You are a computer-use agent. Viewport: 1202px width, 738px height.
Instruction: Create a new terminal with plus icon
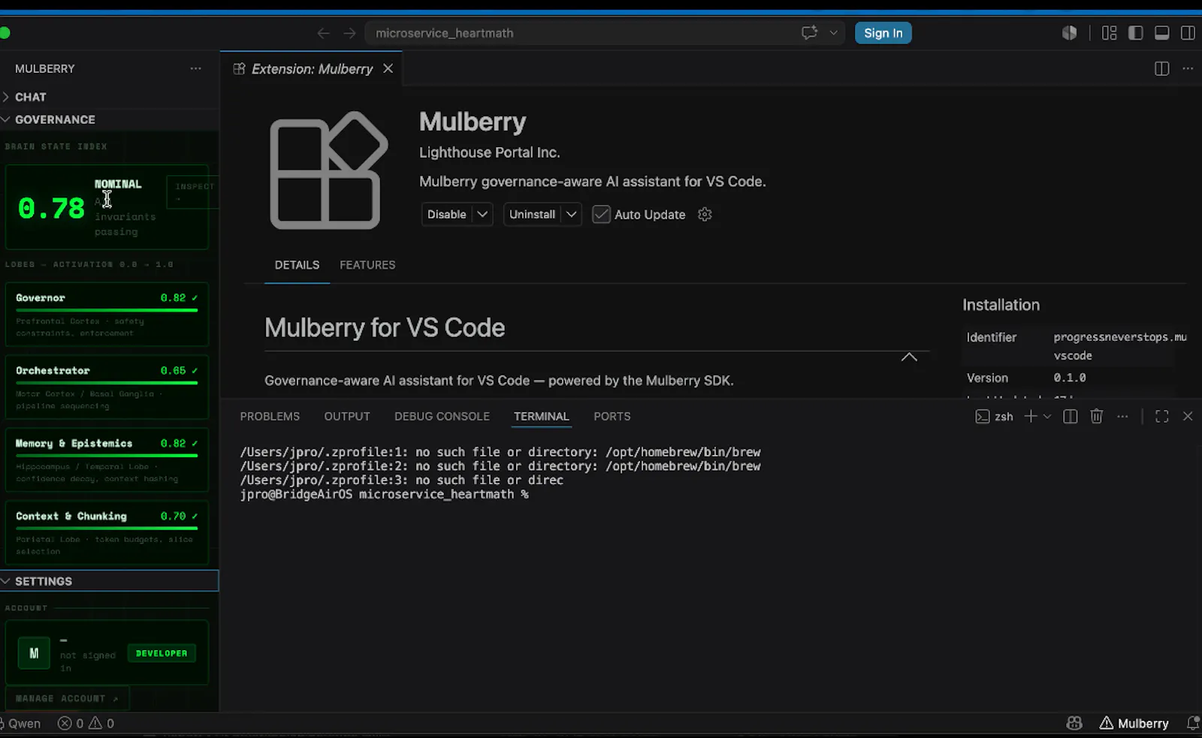coord(1031,416)
